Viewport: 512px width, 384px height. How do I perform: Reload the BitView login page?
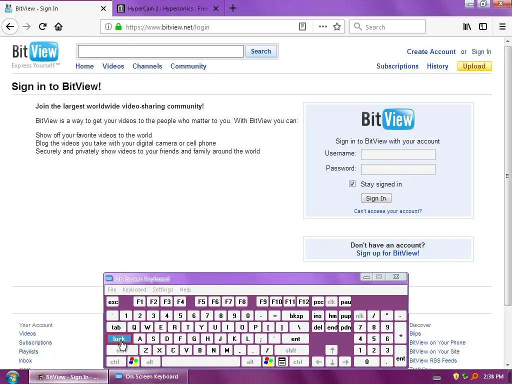click(42, 27)
